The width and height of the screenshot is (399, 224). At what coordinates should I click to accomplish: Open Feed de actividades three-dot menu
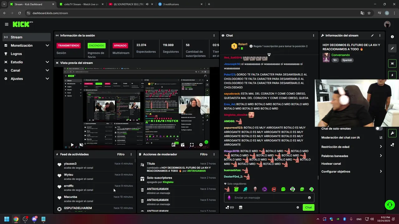point(131,154)
